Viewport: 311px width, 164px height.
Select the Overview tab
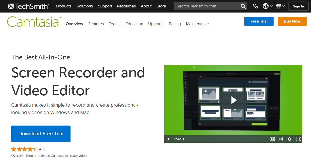pos(74,24)
